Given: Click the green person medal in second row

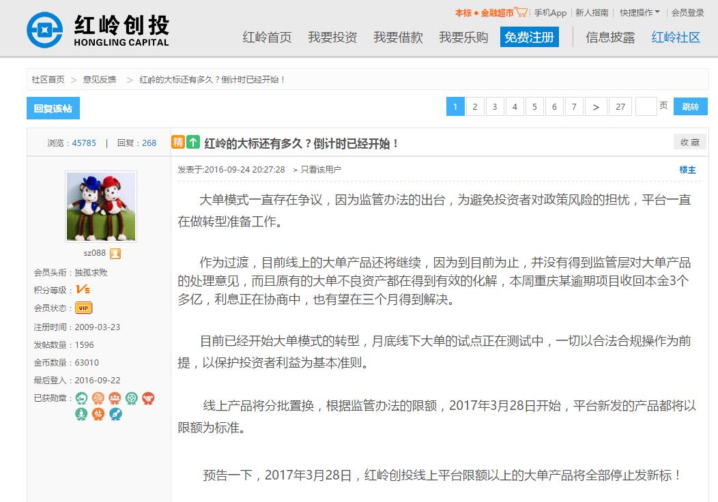Looking at the screenshot, I should click(x=81, y=414).
